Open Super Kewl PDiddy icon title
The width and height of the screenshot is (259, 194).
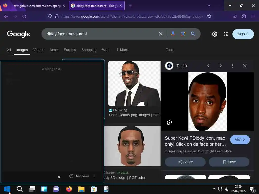pyautogui.click(x=195, y=141)
